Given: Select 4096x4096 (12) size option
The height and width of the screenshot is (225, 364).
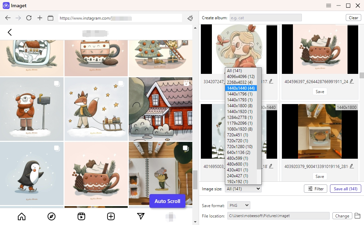Looking at the screenshot, I should pos(241,76).
